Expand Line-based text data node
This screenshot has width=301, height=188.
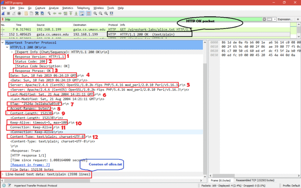click(2, 174)
